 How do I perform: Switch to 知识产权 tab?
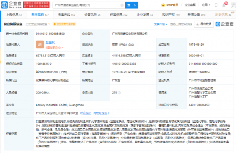171,15
